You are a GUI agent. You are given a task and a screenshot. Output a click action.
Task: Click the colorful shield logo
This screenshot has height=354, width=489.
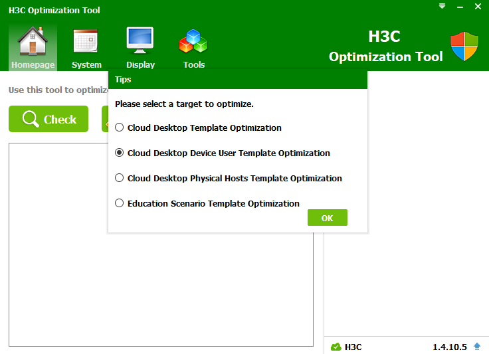click(x=464, y=46)
